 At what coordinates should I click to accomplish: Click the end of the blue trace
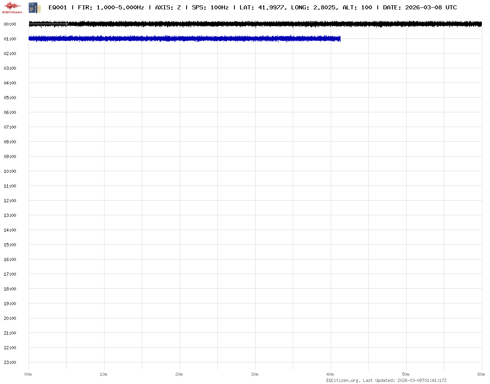pos(339,39)
